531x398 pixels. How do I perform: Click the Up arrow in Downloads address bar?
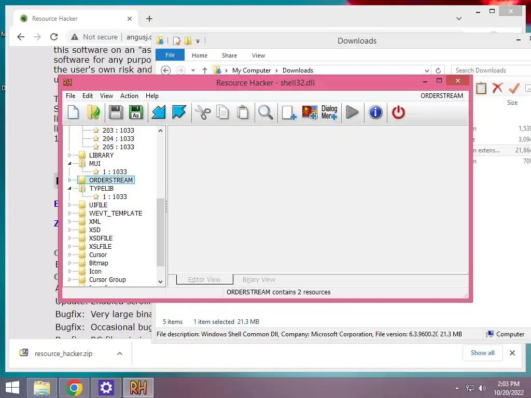pyautogui.click(x=204, y=70)
